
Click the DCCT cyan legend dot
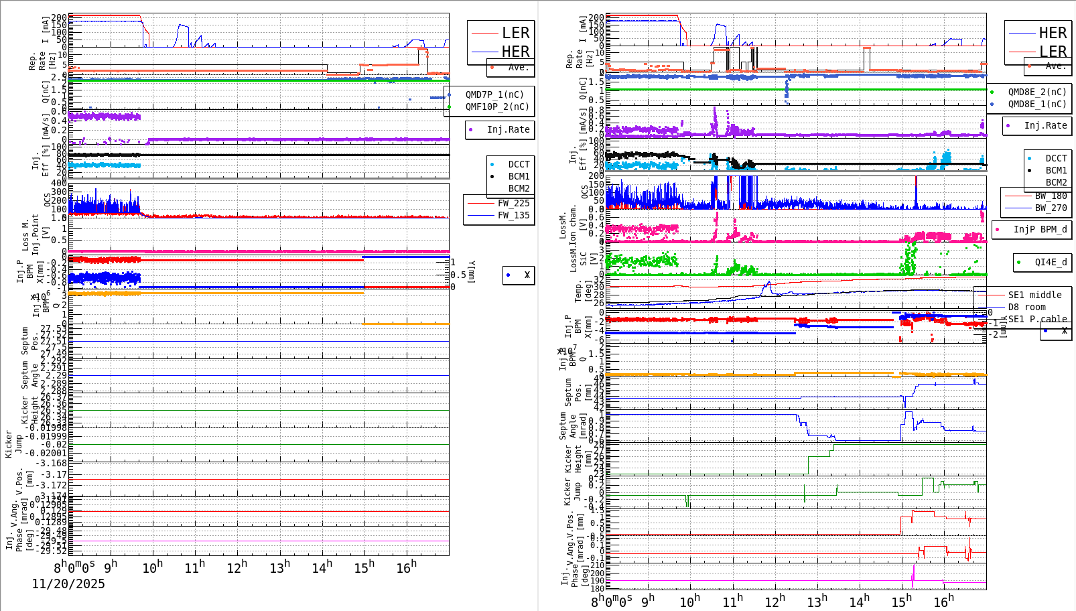pos(493,164)
